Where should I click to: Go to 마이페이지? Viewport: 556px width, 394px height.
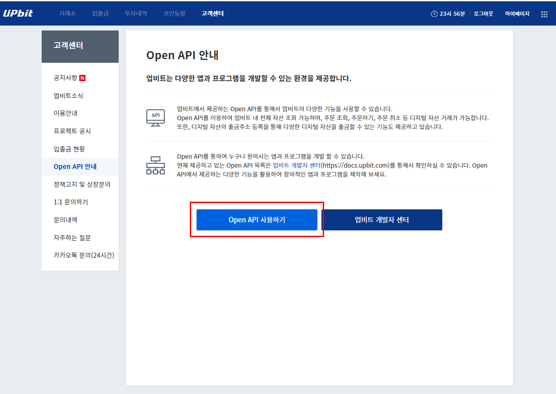point(517,14)
